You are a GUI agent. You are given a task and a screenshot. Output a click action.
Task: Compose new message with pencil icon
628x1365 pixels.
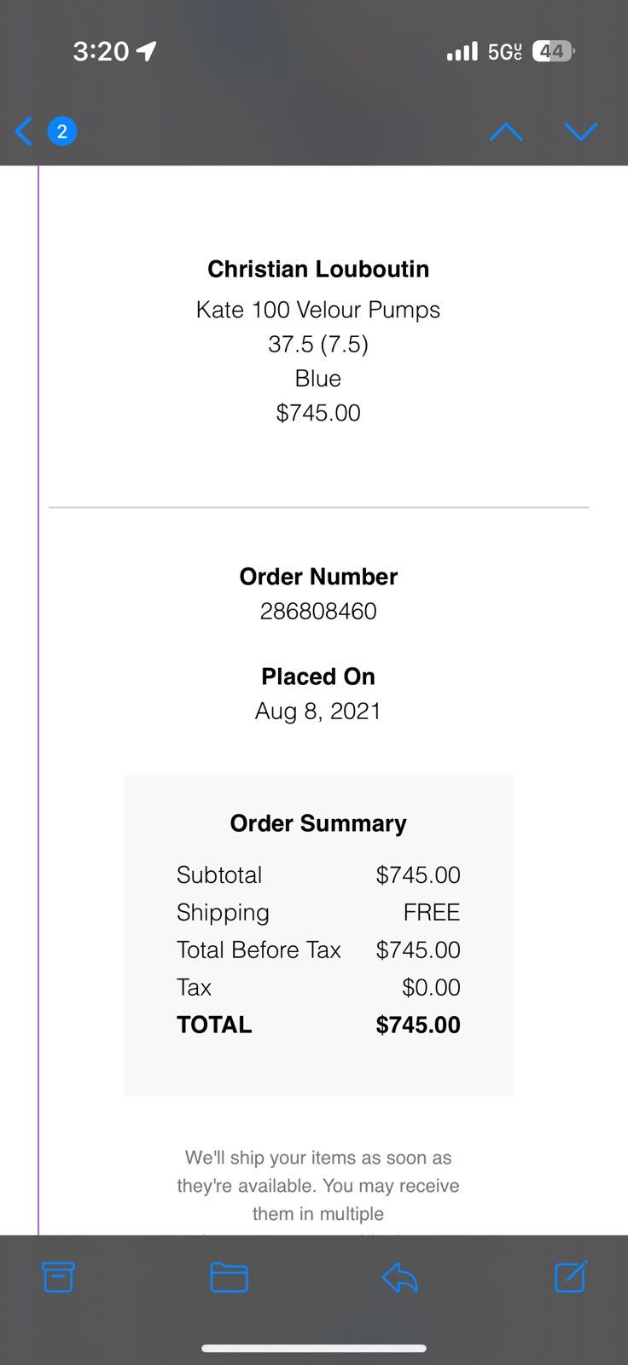click(x=571, y=1276)
